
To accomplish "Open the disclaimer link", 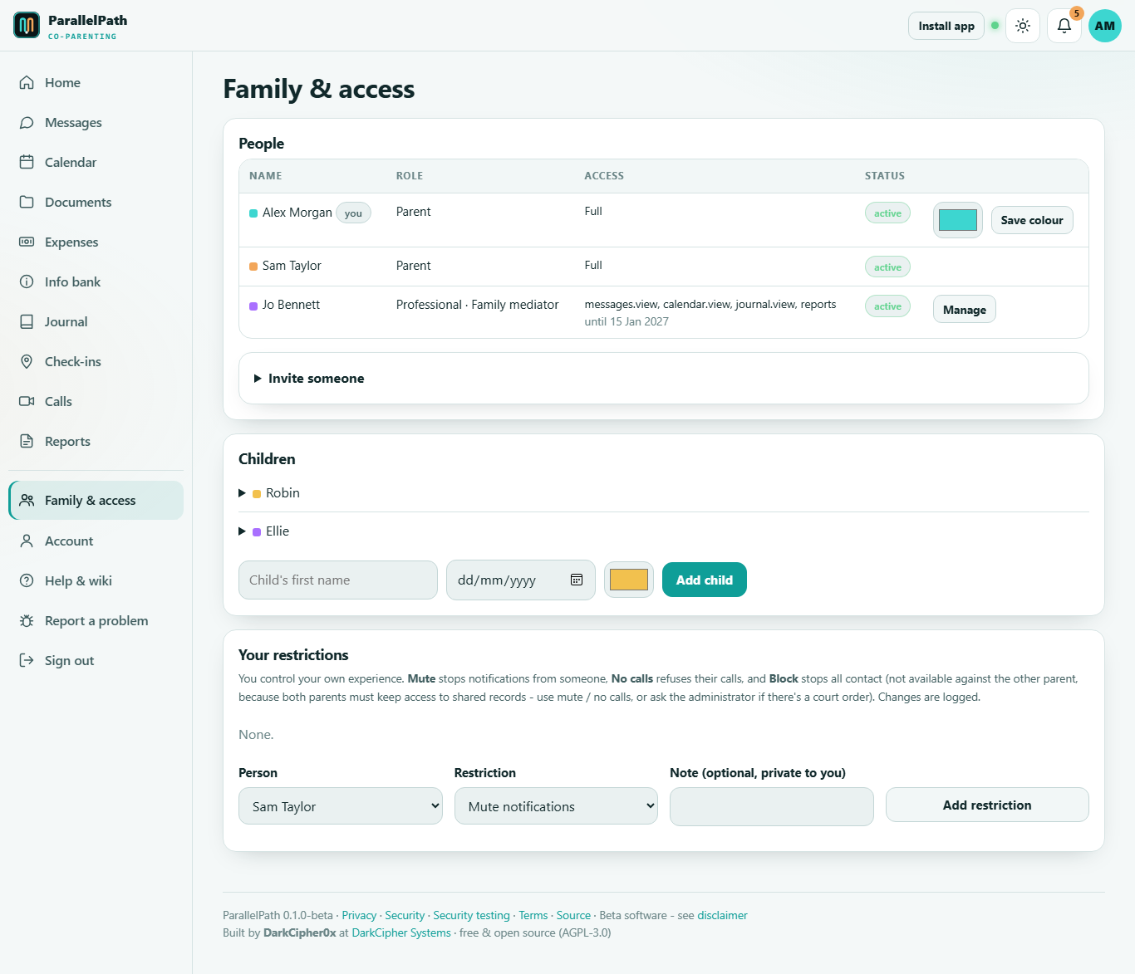I will 722,915.
